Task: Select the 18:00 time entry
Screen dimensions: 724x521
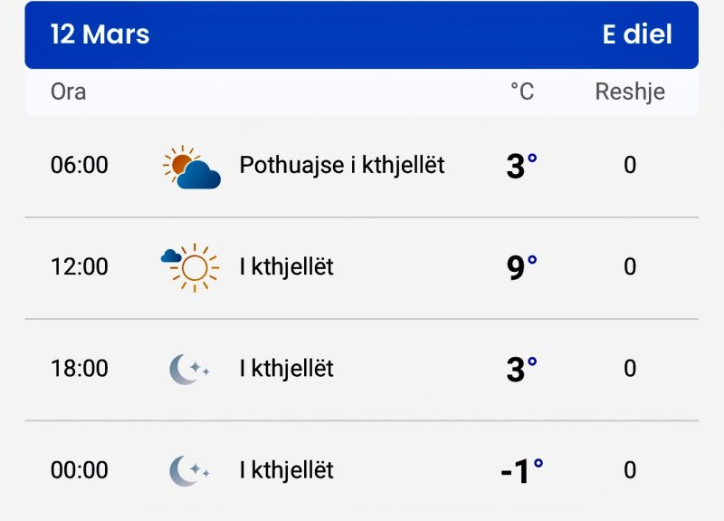Action: 80,369
